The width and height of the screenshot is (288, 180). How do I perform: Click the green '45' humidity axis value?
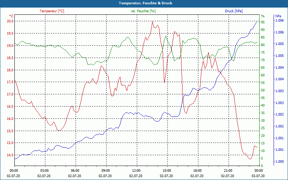pyautogui.click(x=263, y=98)
